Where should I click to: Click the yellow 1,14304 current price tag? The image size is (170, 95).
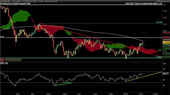click(166, 43)
